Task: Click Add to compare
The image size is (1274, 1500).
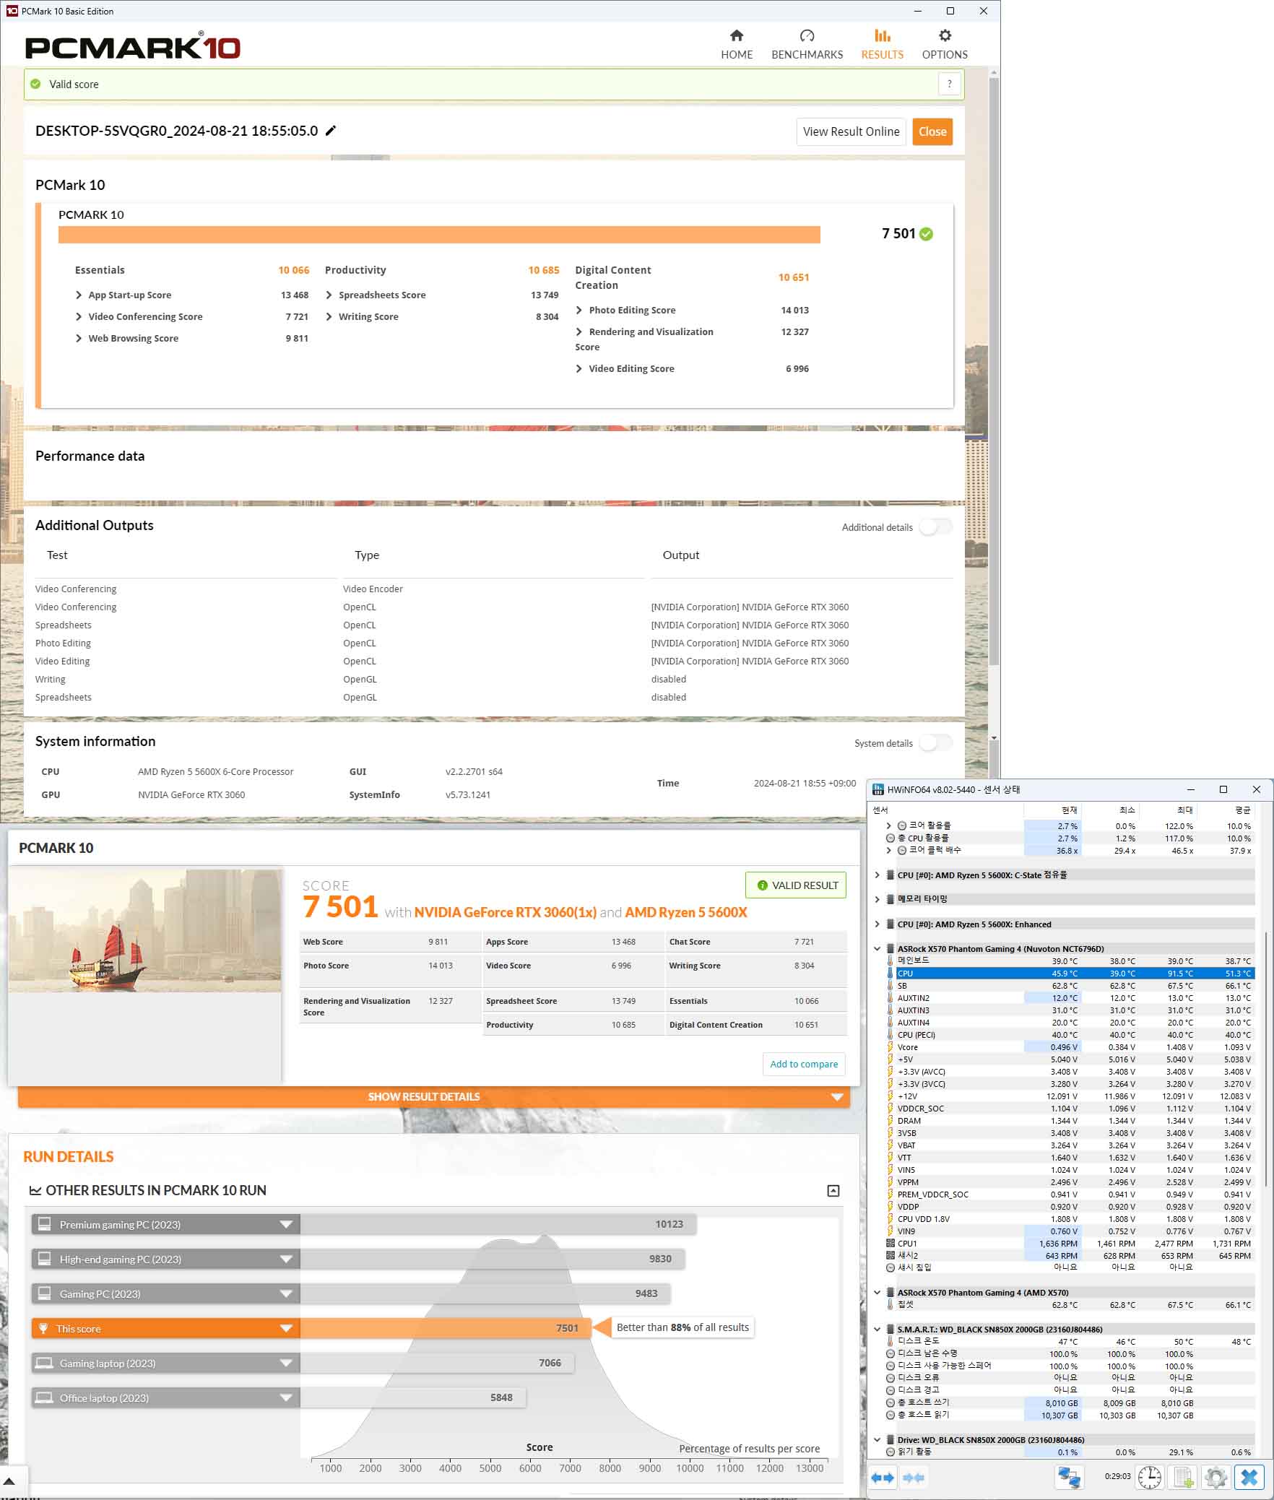Action: (804, 1064)
